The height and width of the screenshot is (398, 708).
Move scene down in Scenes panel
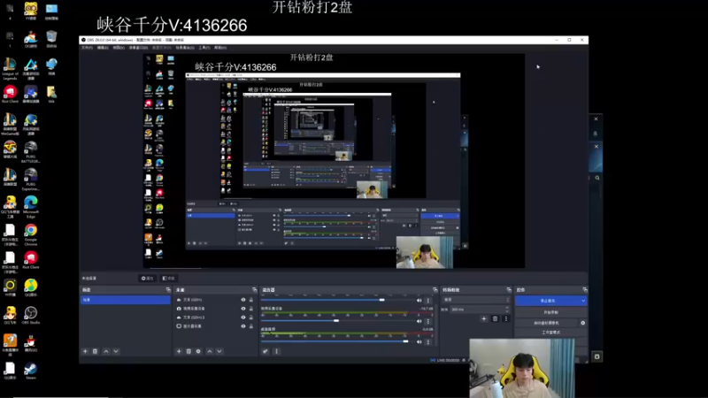tap(116, 351)
